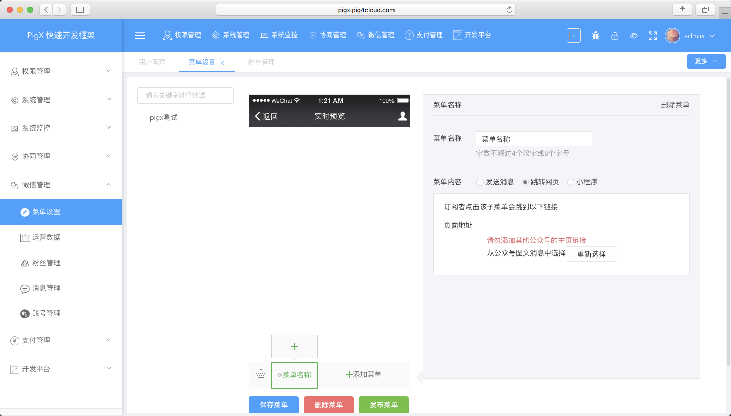
Task: Click the admin avatar picture
Action: pyautogui.click(x=672, y=36)
